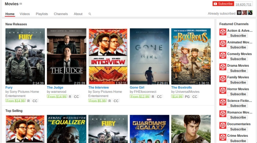257x143 pixels.
Task: Subscribe to Horror Movies channel
Action: tap(238, 94)
